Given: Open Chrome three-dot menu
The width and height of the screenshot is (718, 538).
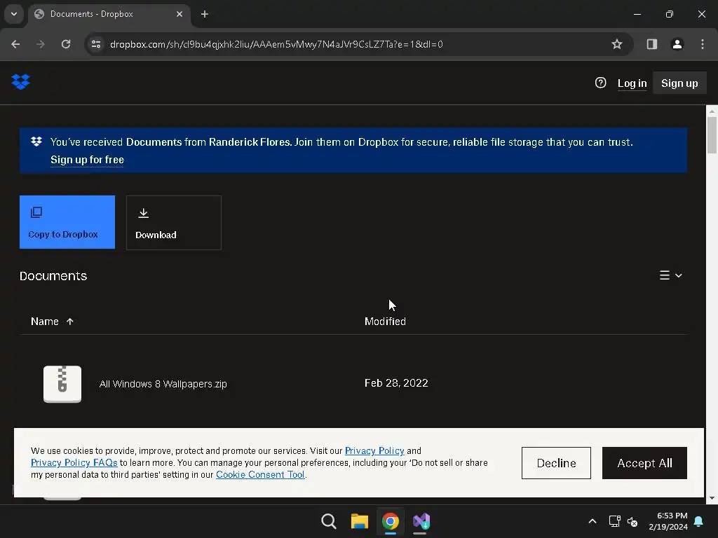Looking at the screenshot, I should tap(703, 44).
